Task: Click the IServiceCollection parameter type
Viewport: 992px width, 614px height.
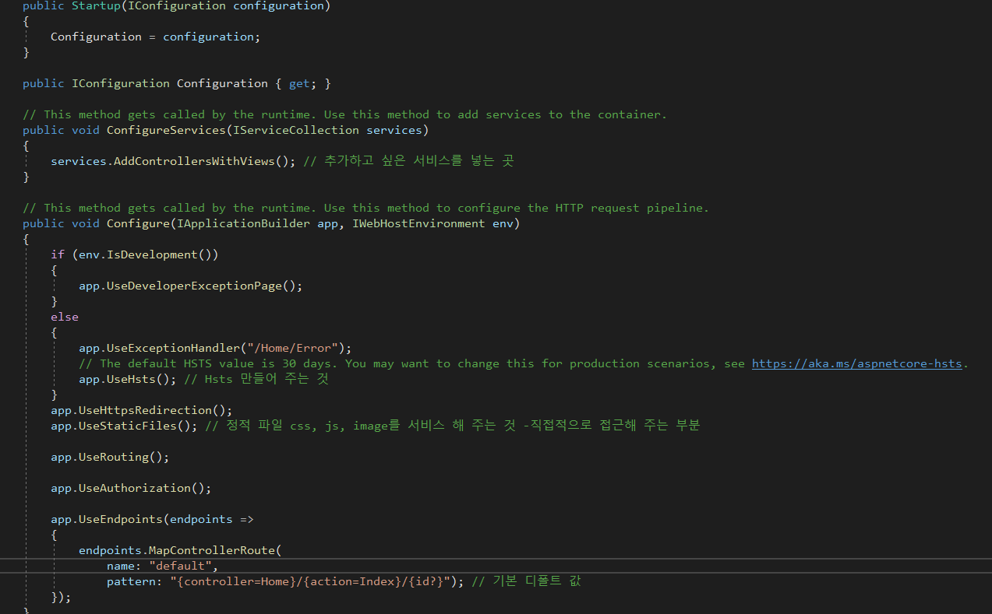Action: pos(296,130)
